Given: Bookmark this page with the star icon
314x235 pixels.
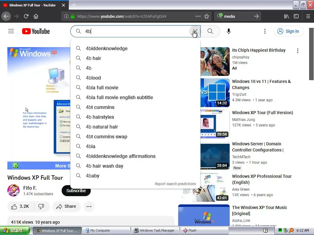Looking at the screenshot, I should pyautogui.click(x=207, y=17).
